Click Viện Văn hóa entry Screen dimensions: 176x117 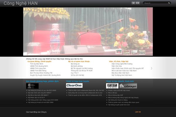click(x=117, y=66)
